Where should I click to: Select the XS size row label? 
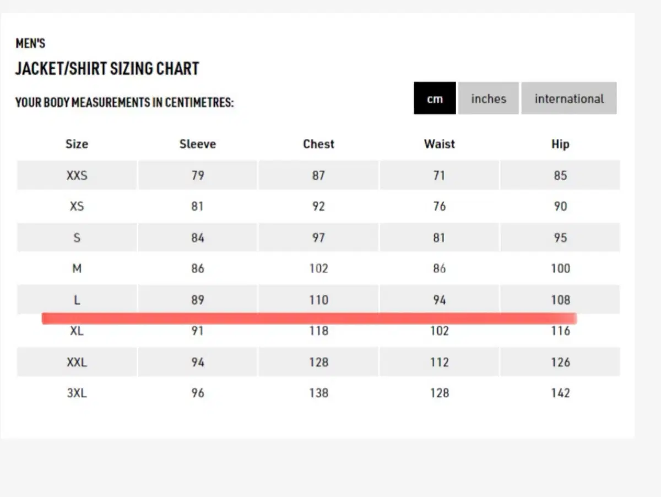[77, 207]
